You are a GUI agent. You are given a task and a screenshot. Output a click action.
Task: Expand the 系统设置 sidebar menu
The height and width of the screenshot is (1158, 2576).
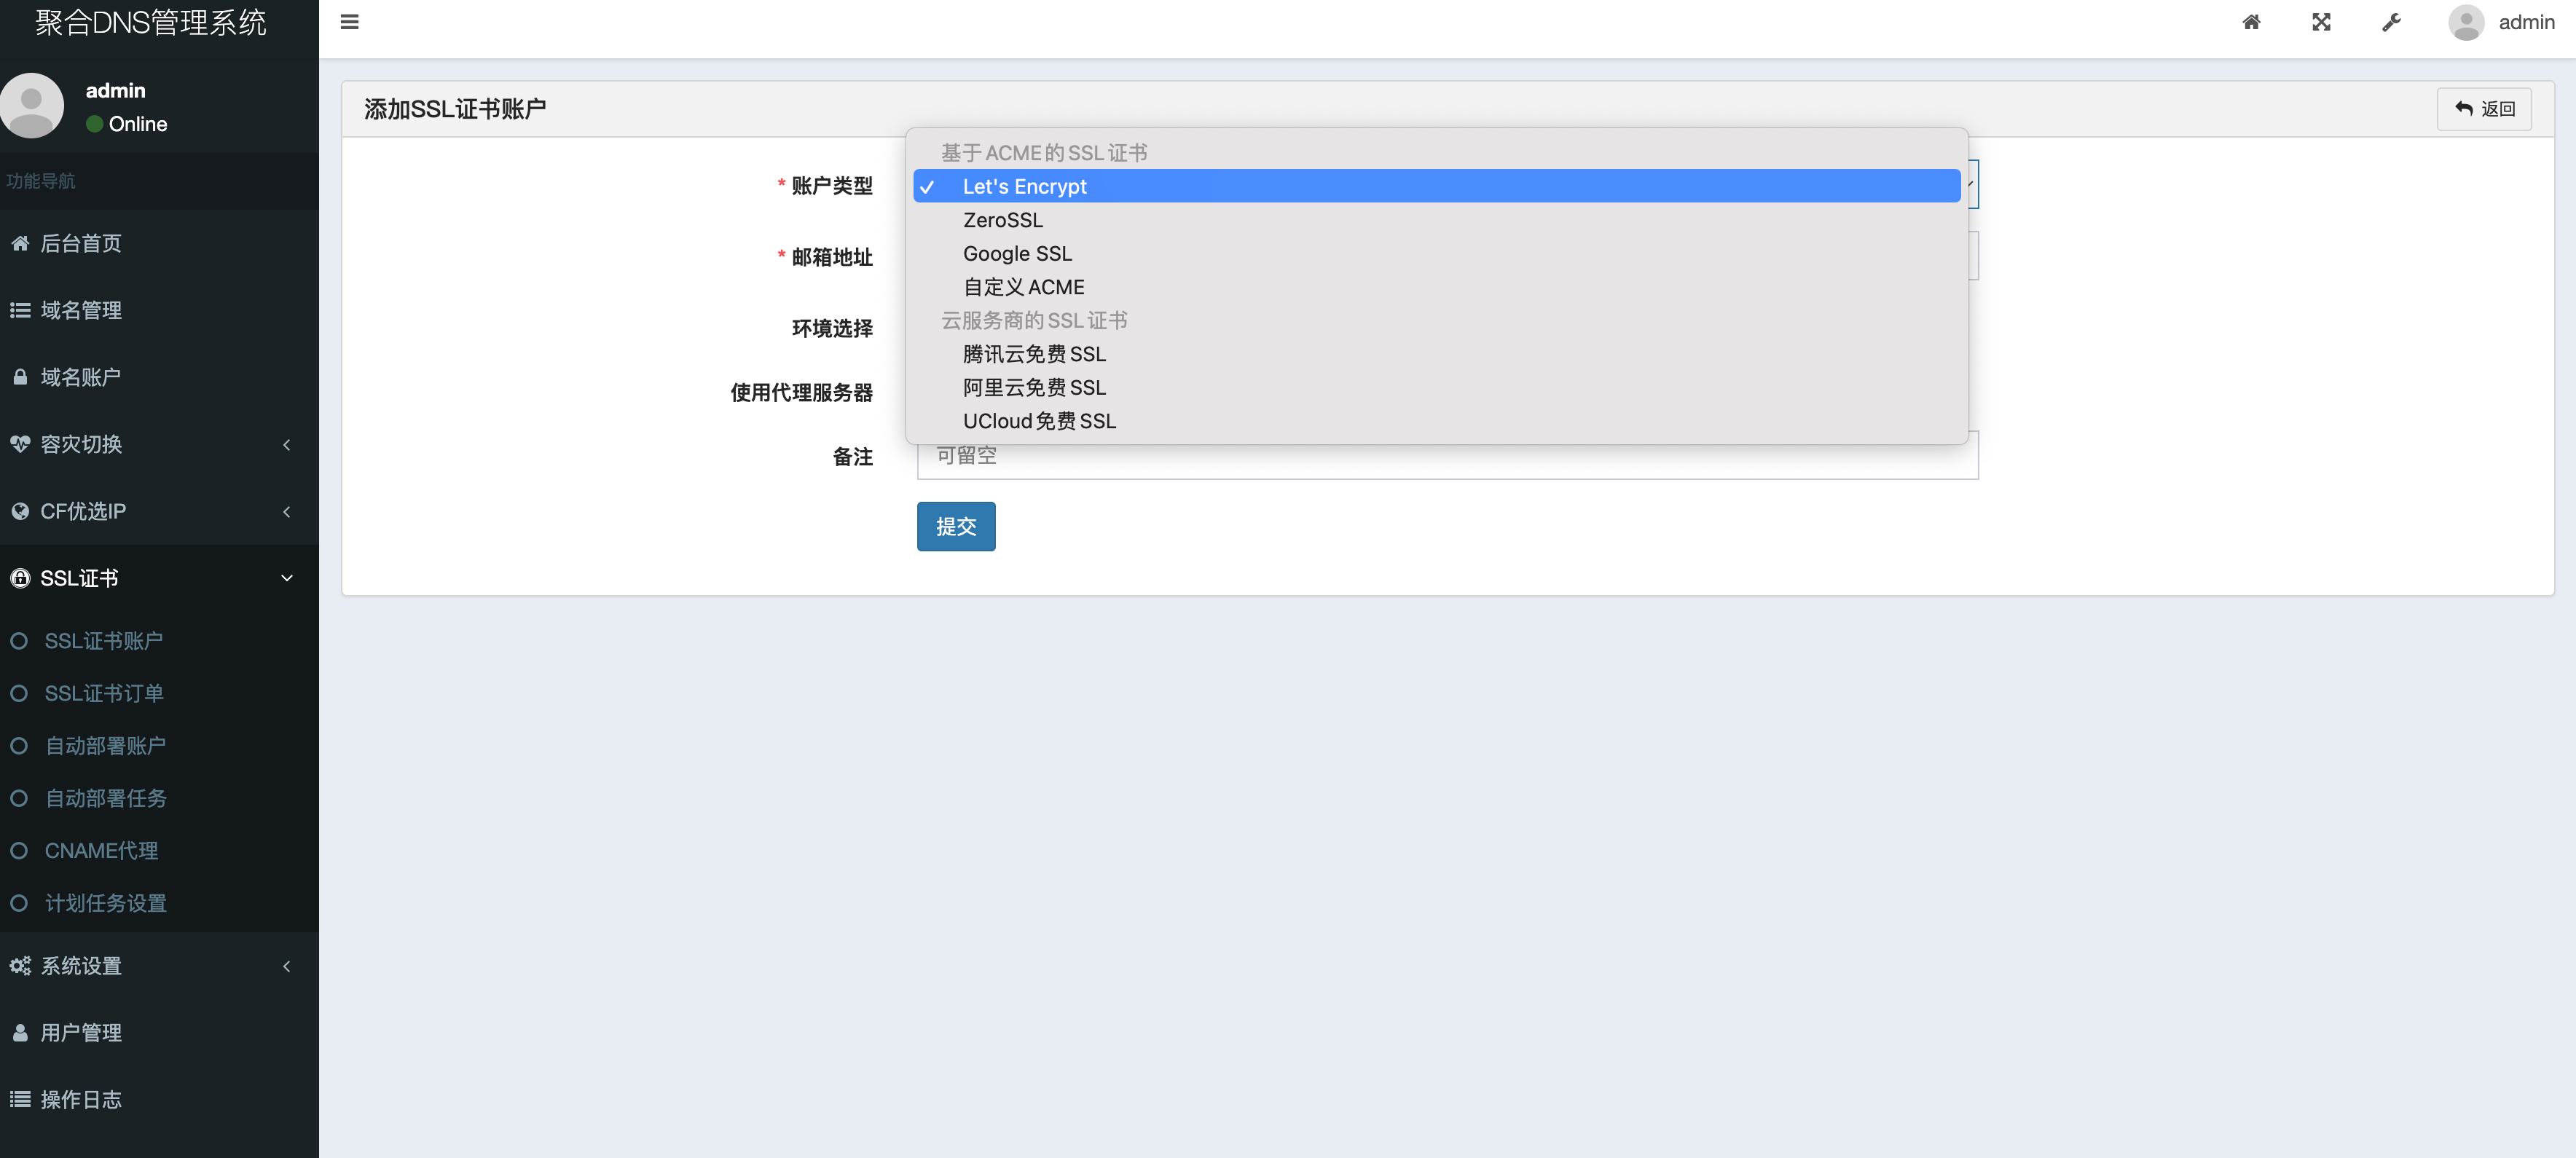point(159,966)
